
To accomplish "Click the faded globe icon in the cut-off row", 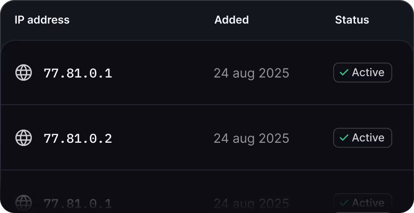I will click(x=24, y=203).
